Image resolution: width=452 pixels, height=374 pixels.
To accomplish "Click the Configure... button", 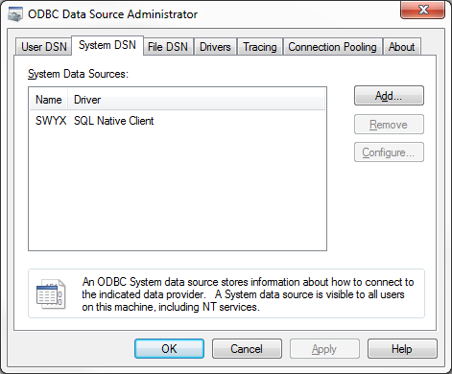I will [x=389, y=152].
